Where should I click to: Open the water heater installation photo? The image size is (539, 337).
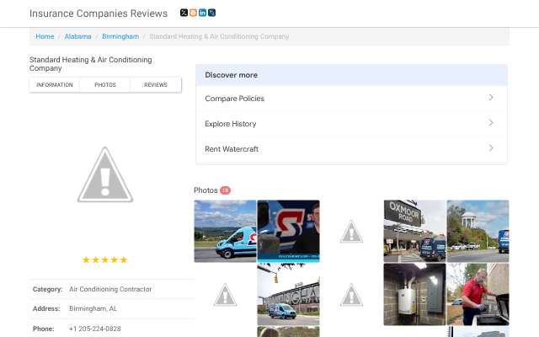pos(415,294)
